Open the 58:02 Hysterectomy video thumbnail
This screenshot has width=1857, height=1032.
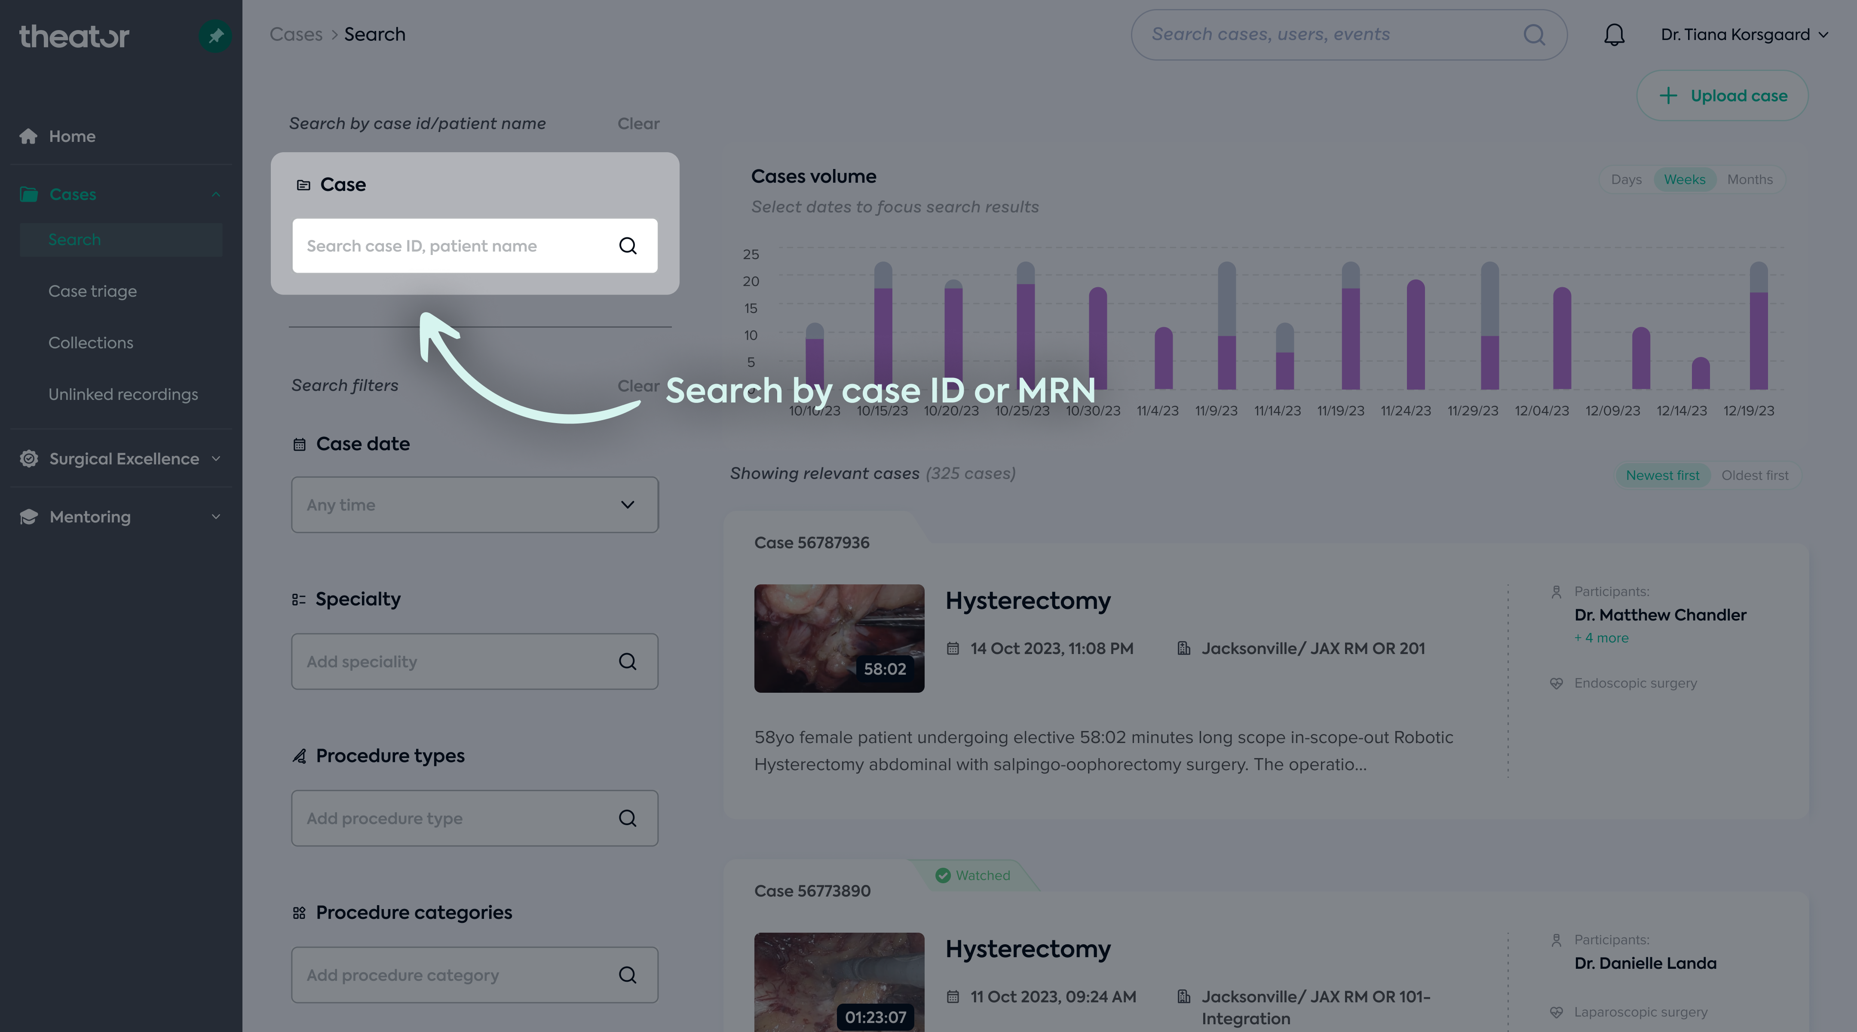839,639
